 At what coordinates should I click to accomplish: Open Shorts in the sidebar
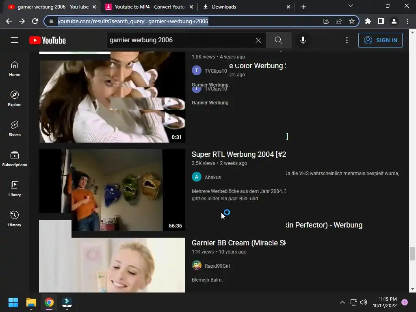click(x=15, y=129)
